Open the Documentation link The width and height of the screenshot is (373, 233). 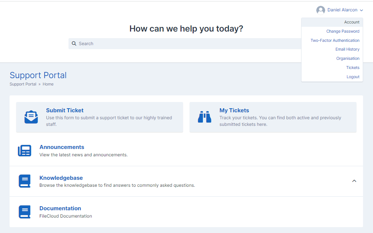(60, 208)
